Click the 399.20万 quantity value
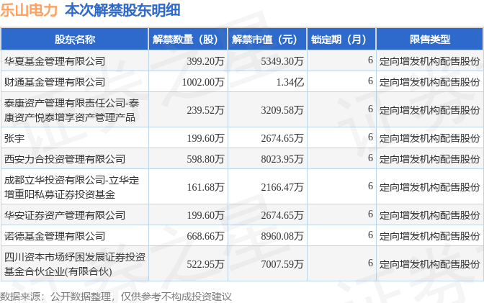Viewport: 484px width, 303px height. pos(205,61)
